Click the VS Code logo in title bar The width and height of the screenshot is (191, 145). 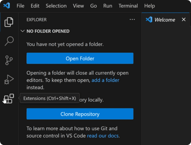pyautogui.click(x=7, y=6)
